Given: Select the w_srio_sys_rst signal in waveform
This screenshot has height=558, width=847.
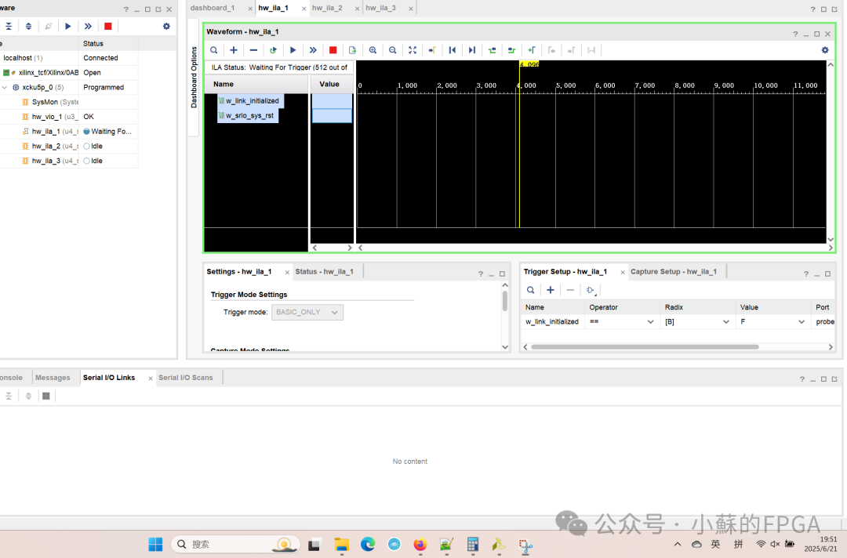Looking at the screenshot, I should pyautogui.click(x=248, y=114).
